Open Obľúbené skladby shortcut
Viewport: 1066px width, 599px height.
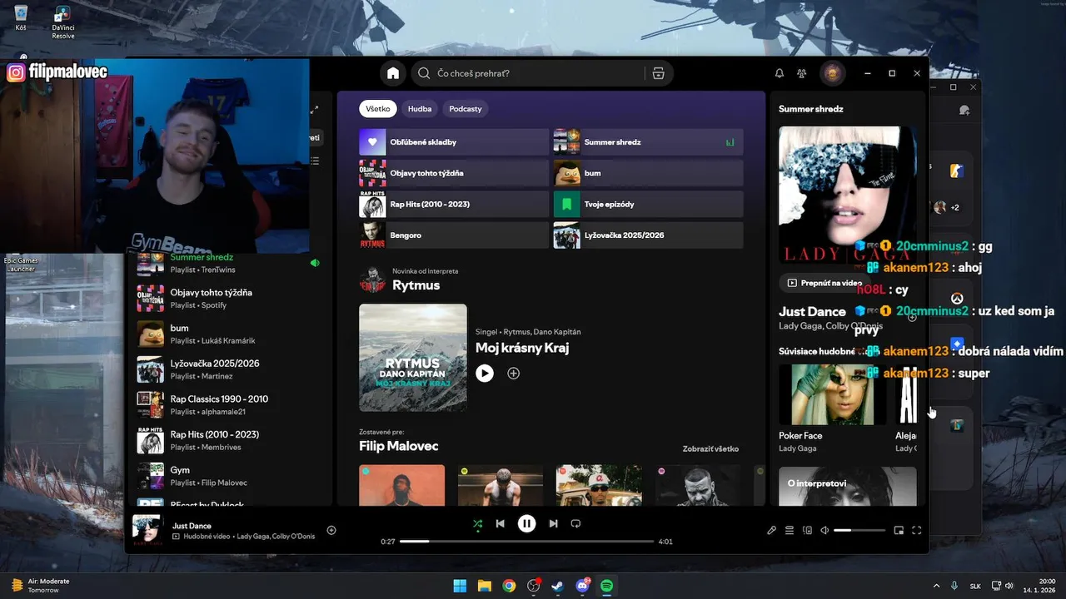tap(454, 142)
